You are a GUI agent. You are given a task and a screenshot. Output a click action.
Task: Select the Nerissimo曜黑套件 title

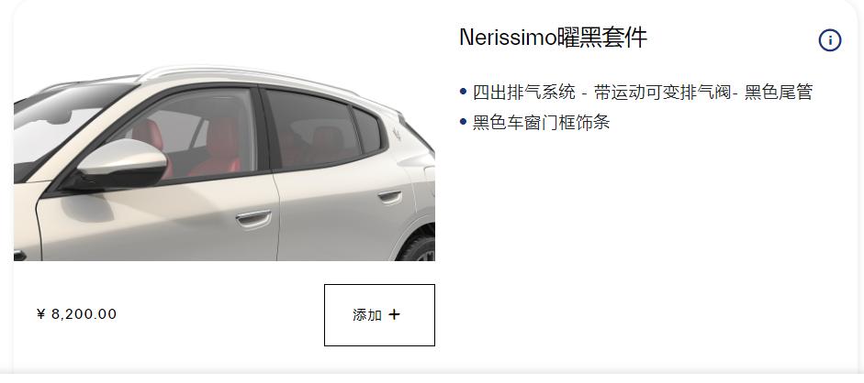553,38
